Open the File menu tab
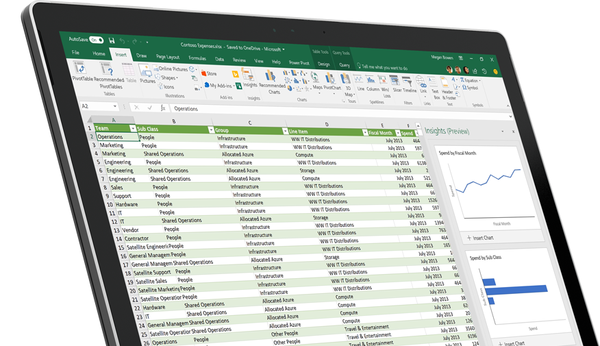The height and width of the screenshot is (346, 600). [x=75, y=53]
